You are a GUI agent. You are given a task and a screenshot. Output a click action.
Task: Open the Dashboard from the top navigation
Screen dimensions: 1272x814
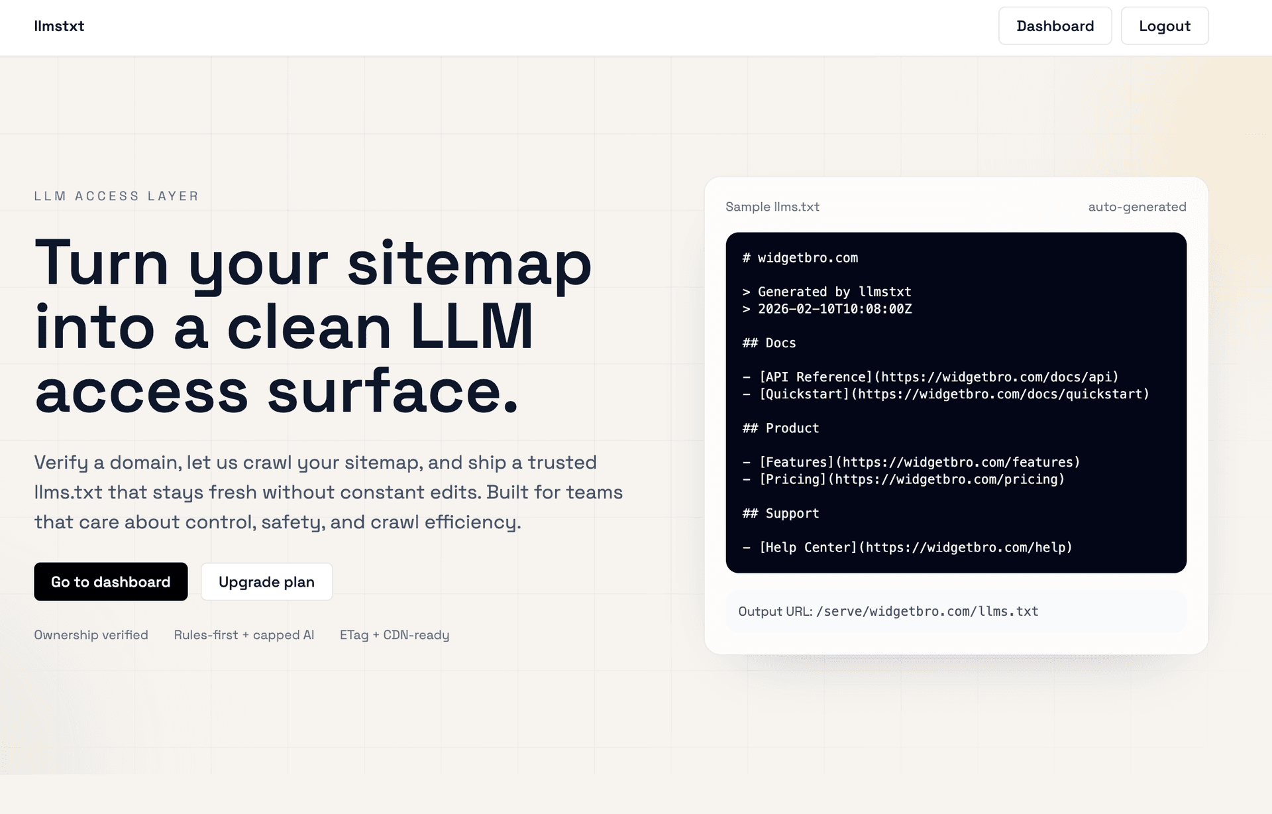pos(1055,26)
